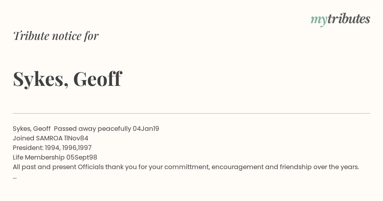Click the mytributes logo
The height and width of the screenshot is (201, 383).
[x=340, y=19]
